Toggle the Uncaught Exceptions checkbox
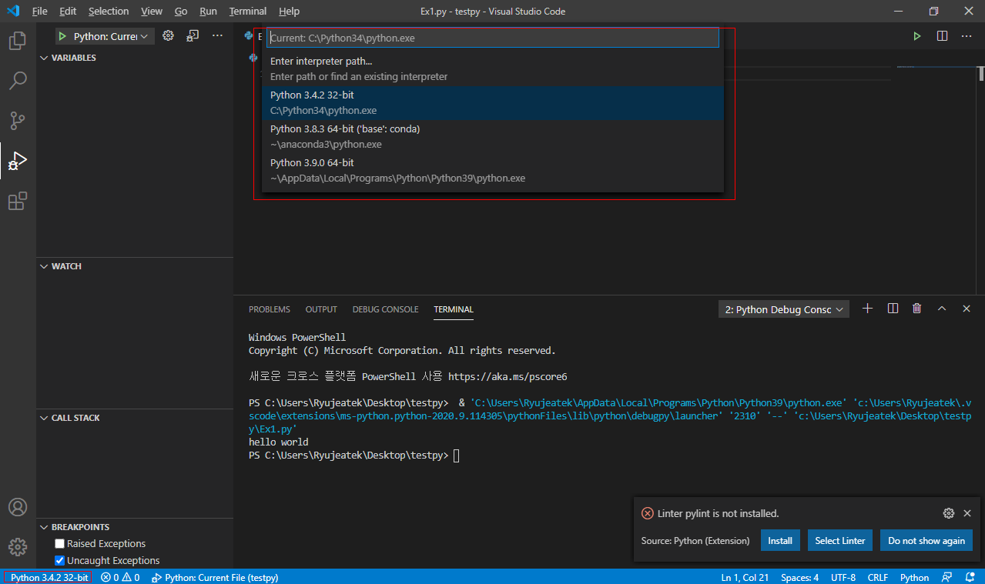 tap(60, 561)
